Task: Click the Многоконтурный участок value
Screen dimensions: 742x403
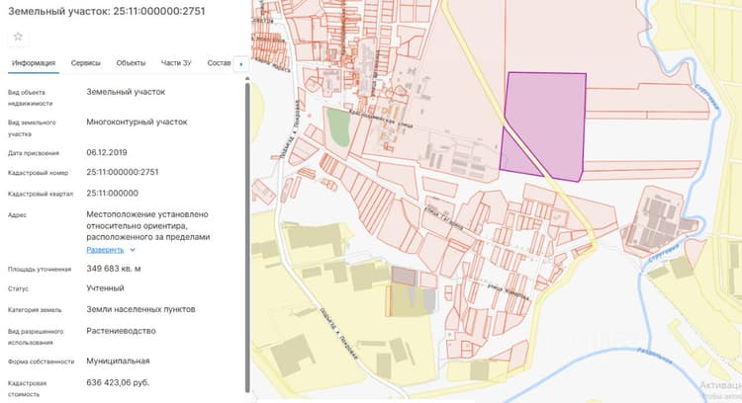Action: click(137, 121)
